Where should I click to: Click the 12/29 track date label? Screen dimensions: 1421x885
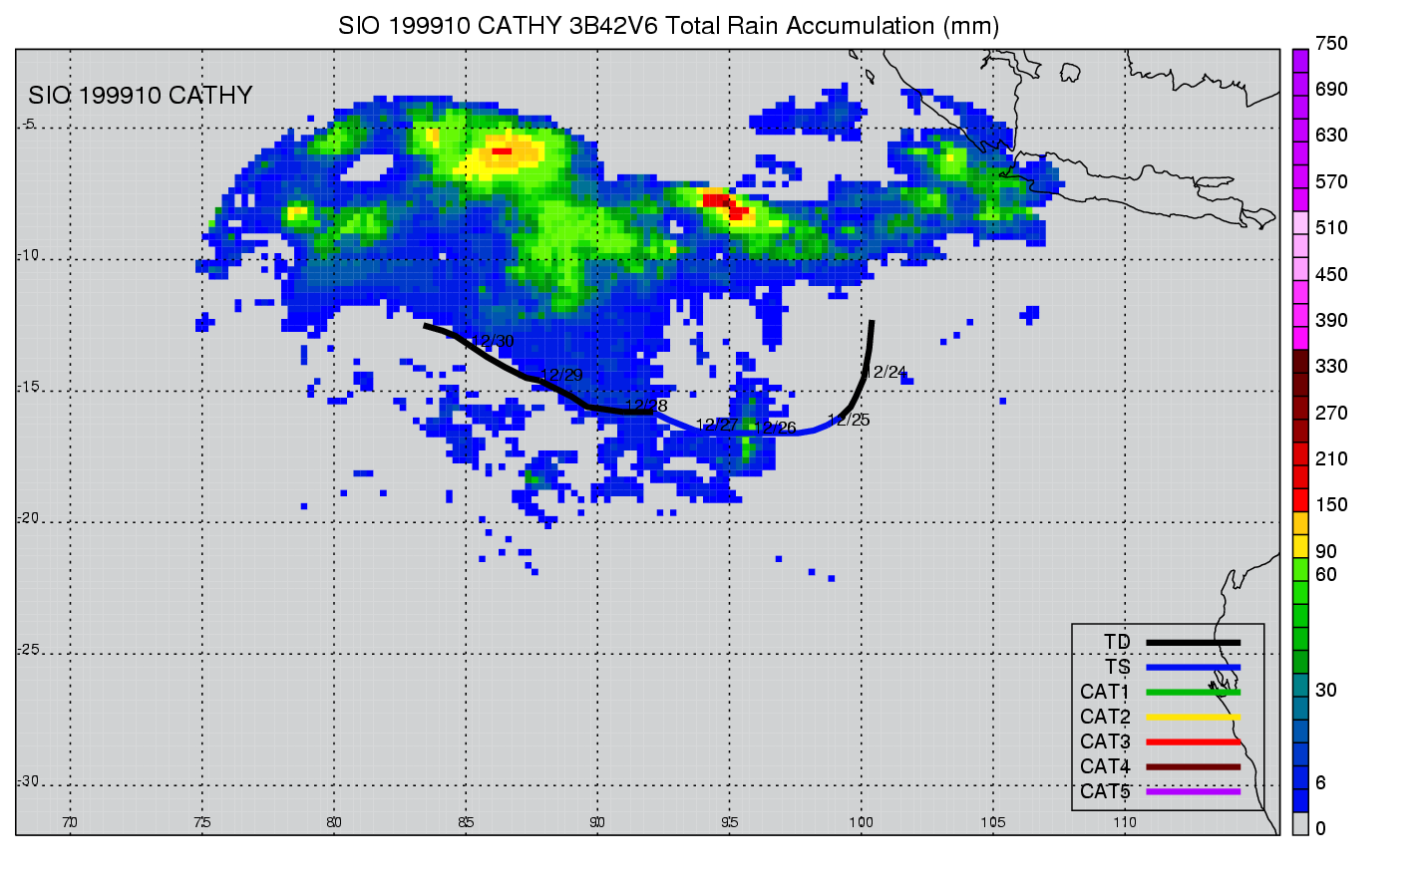click(561, 376)
